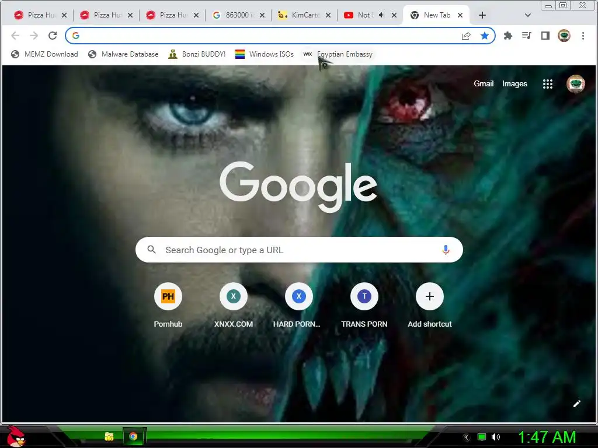Open the side panel icon

[x=545, y=36]
